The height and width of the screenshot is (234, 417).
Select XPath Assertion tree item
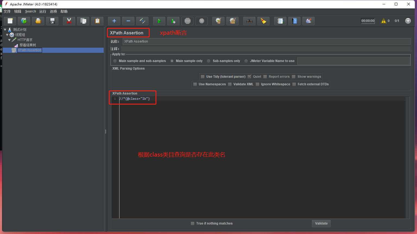click(x=30, y=50)
